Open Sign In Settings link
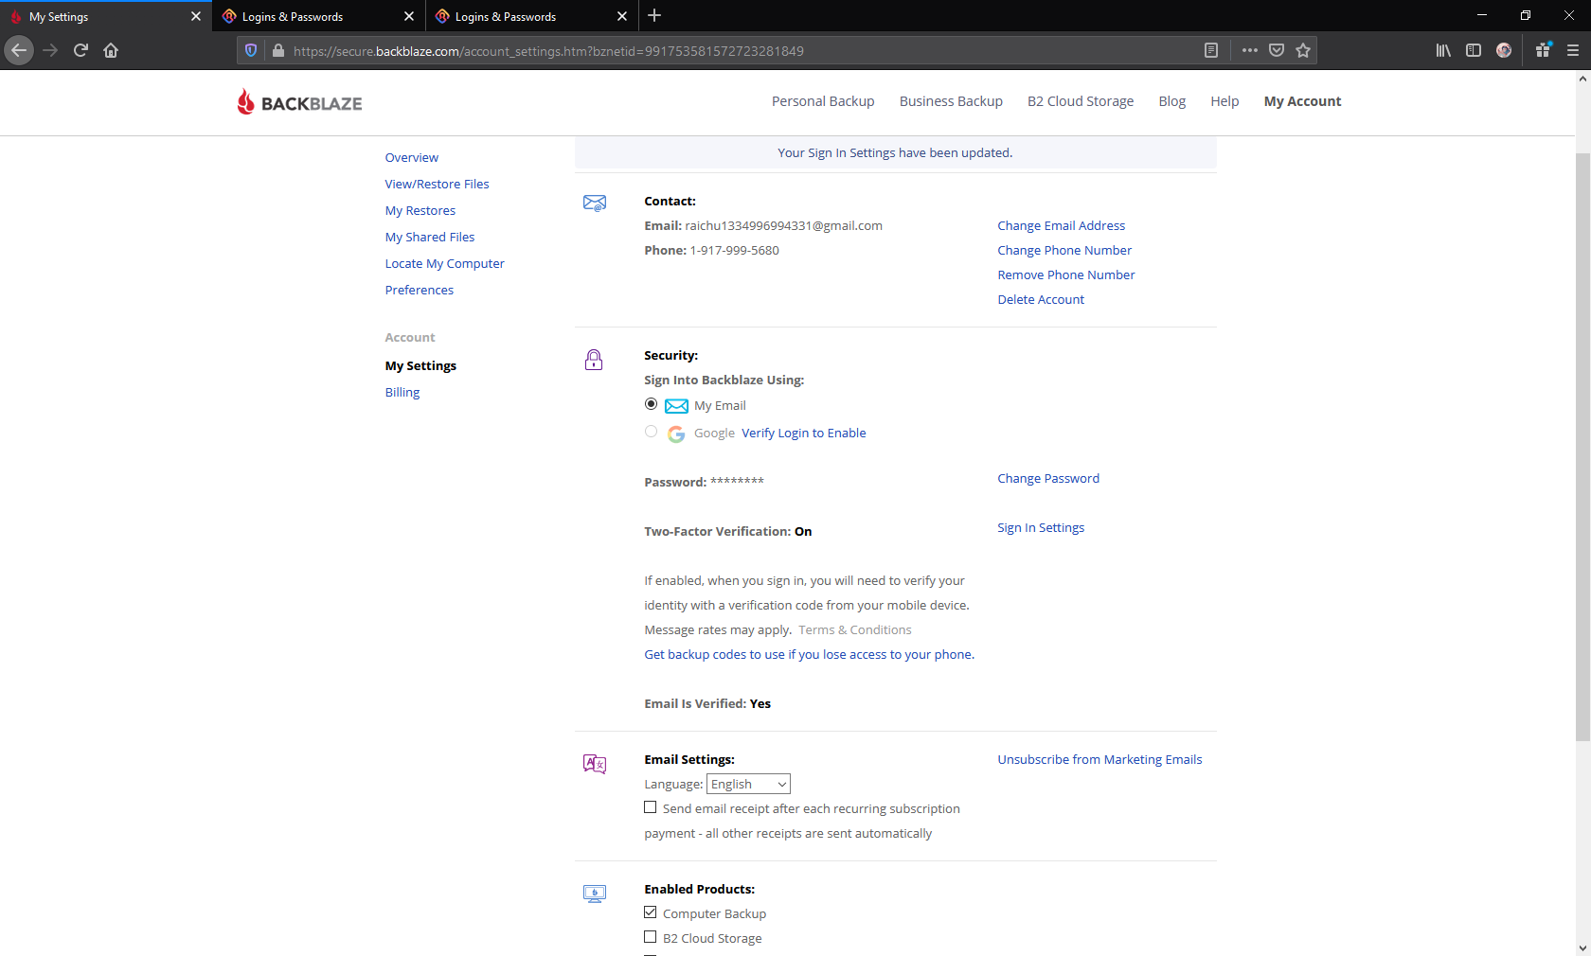 (1041, 528)
